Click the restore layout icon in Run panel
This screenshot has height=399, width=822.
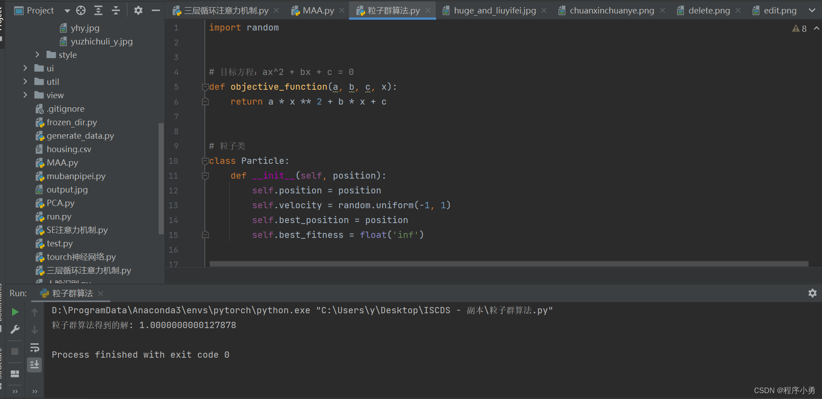[15, 373]
